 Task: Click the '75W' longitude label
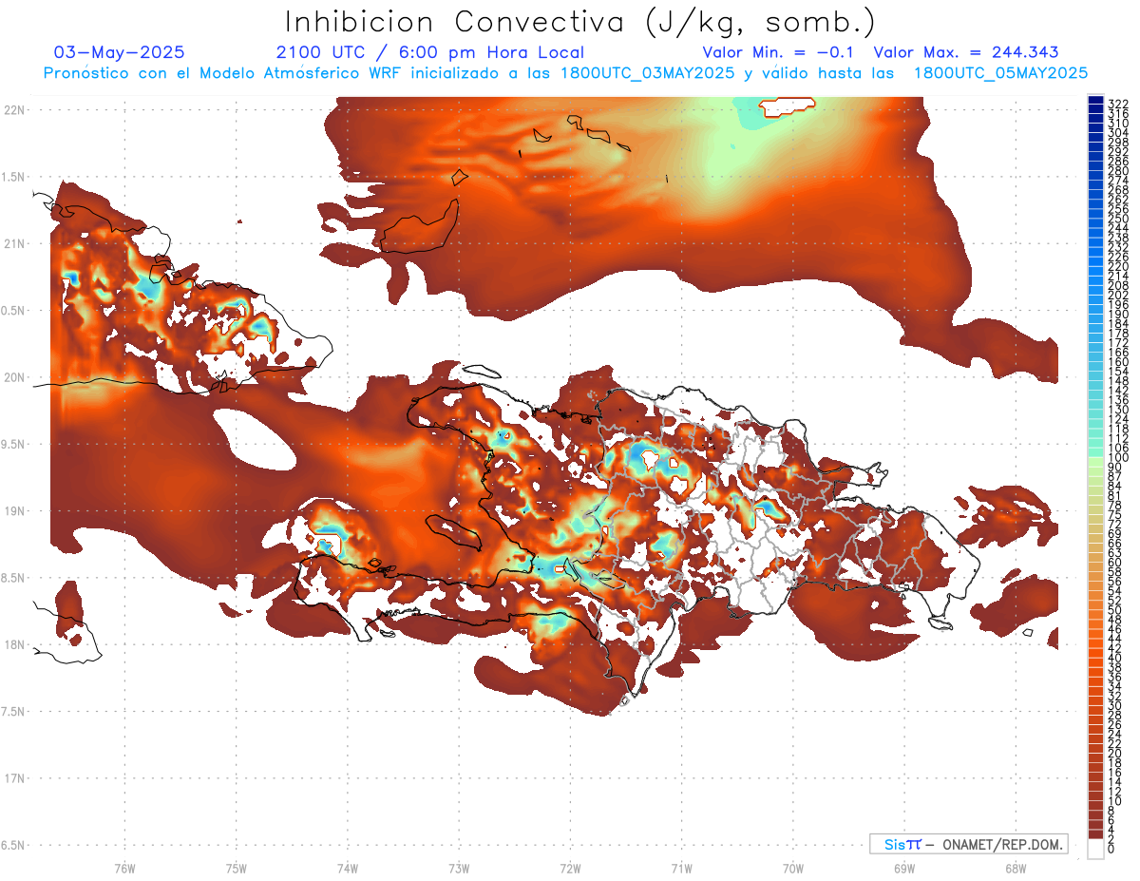pyautogui.click(x=236, y=868)
